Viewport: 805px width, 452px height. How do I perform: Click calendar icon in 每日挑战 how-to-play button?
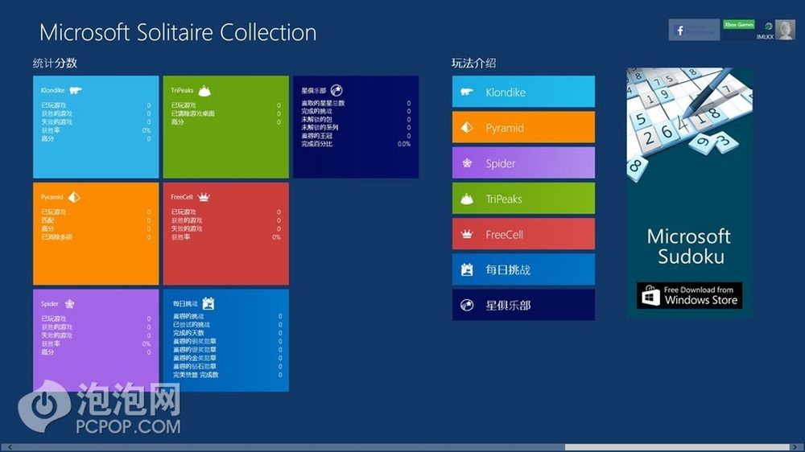point(467,269)
